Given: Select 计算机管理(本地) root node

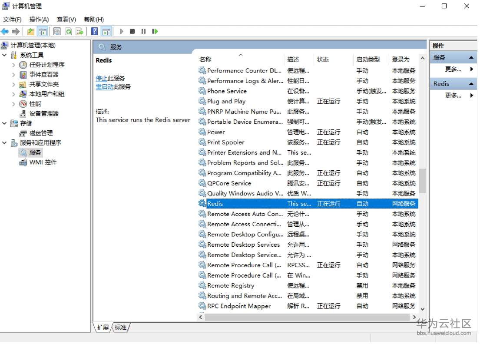Looking at the screenshot, I should pos(33,45).
